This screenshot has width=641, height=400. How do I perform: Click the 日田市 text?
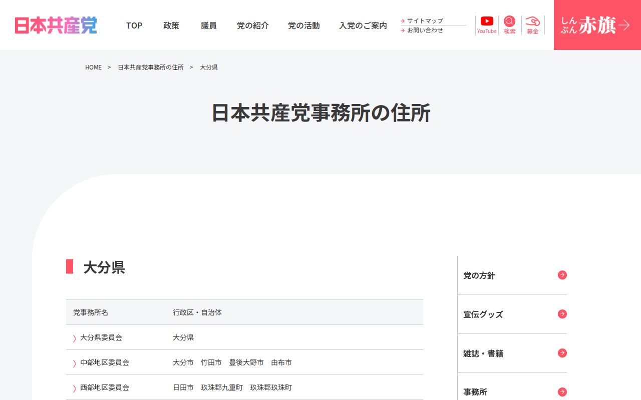pyautogui.click(x=183, y=387)
